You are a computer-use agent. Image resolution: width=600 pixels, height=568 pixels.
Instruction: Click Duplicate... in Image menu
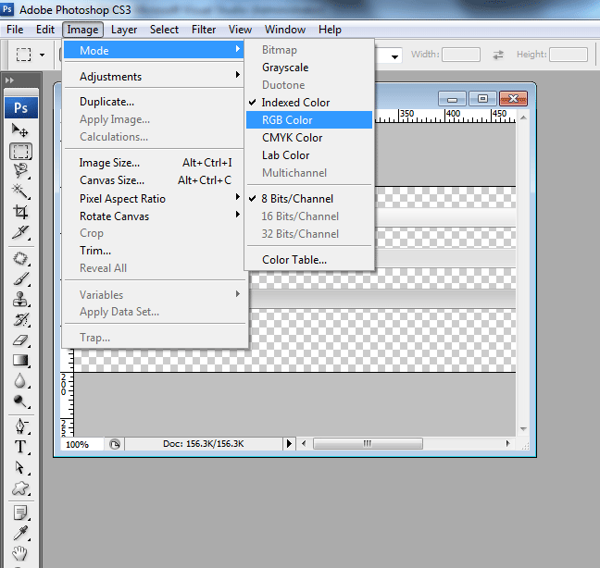pyautogui.click(x=154, y=102)
